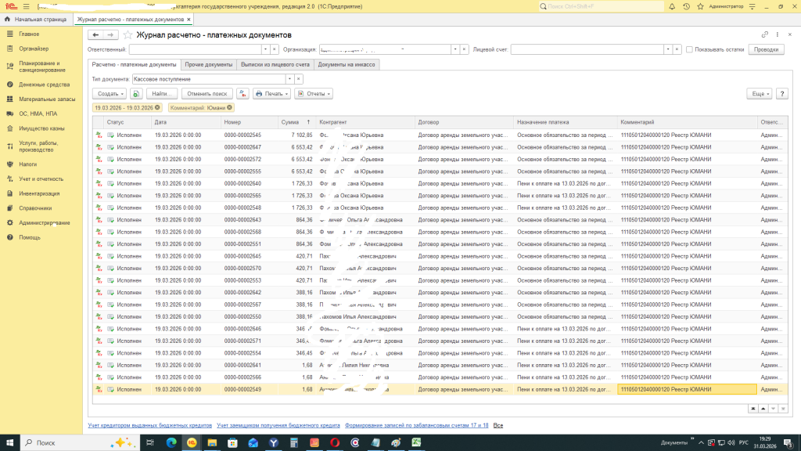The image size is (801, 451).
Task: Clear the Лицевой счет field
Action: point(677,49)
